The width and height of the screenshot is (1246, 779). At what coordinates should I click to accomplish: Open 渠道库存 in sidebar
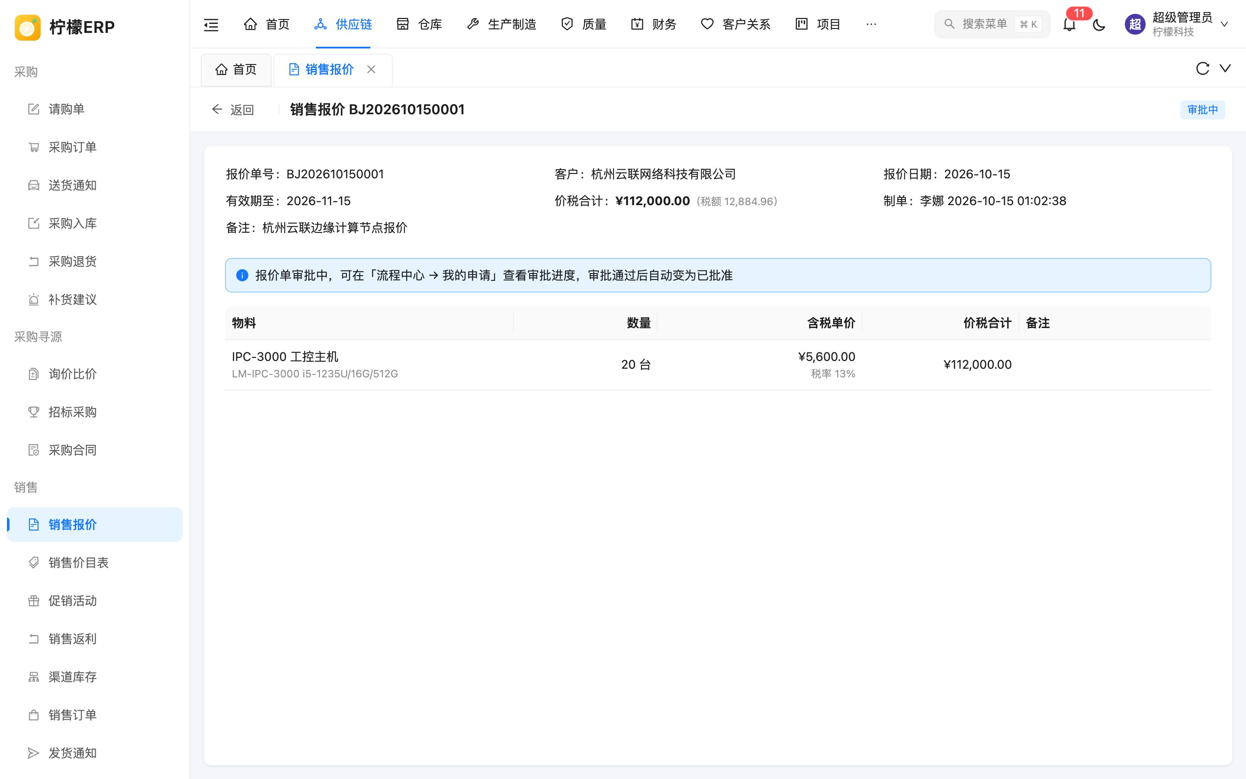click(95, 677)
